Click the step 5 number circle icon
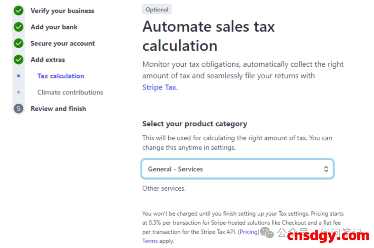 (18, 109)
